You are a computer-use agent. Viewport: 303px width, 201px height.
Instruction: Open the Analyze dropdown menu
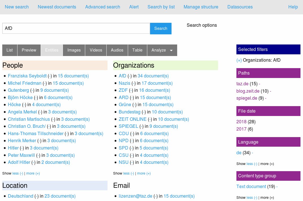(162, 50)
